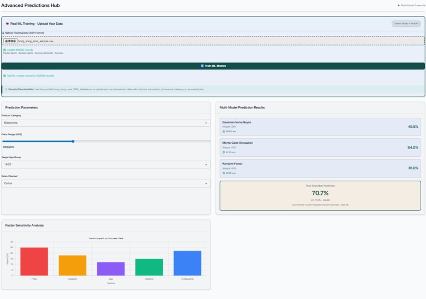Click the Random Forest result card
The height and width of the screenshot is (299, 426).
320,169
